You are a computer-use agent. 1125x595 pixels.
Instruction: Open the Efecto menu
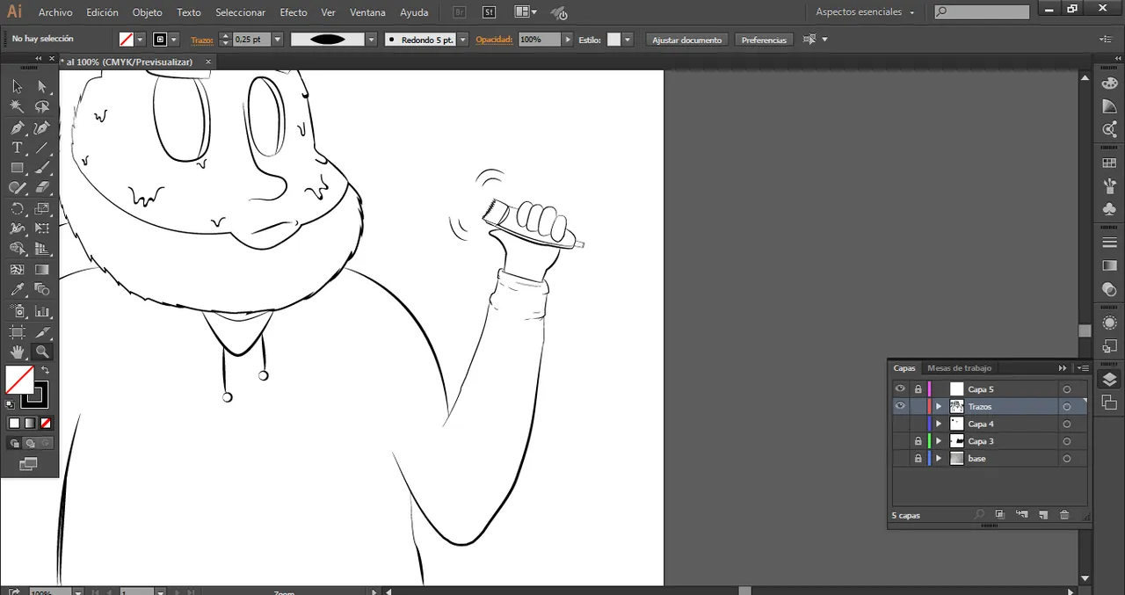click(293, 12)
